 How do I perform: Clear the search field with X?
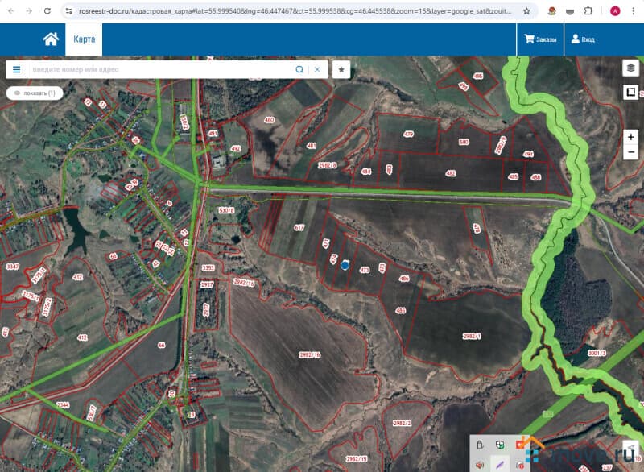(x=317, y=69)
